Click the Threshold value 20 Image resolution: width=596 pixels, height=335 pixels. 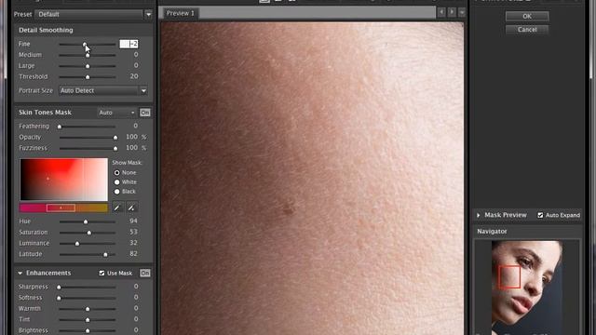click(x=134, y=76)
